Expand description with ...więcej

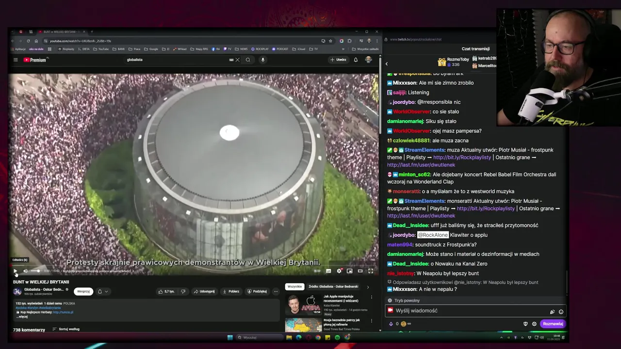23,317
